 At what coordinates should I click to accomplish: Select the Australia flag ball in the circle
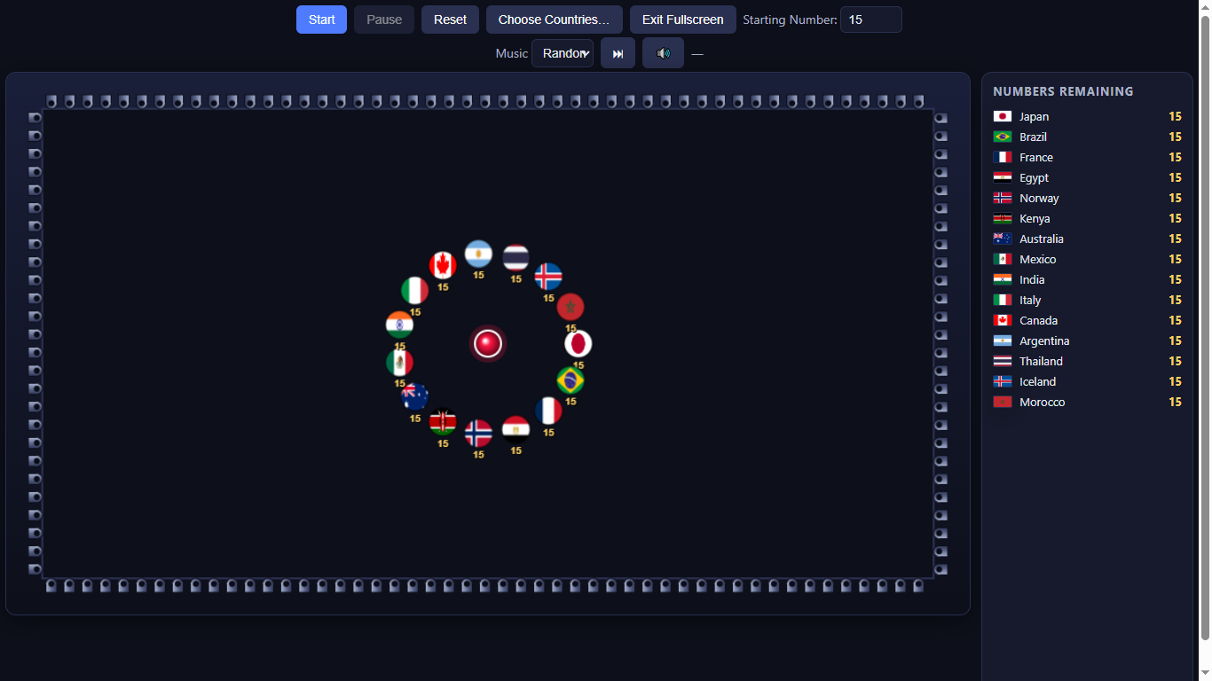[415, 396]
